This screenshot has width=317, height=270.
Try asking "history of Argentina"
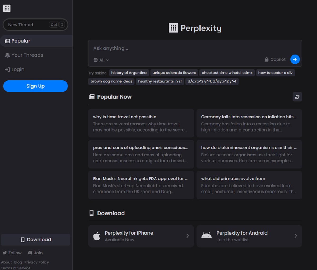129,73
